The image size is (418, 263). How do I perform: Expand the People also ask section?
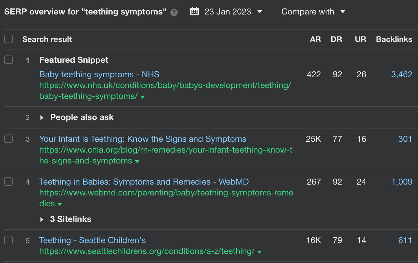(x=42, y=117)
